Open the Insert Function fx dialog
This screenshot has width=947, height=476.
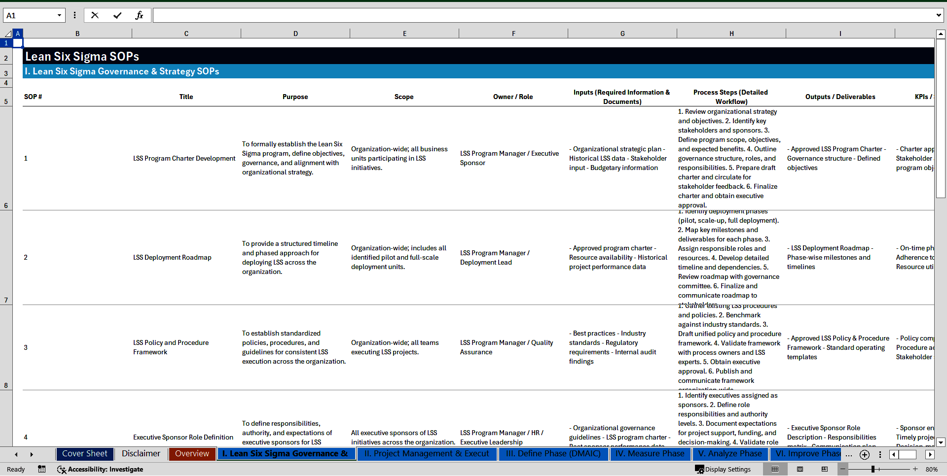pyautogui.click(x=139, y=15)
